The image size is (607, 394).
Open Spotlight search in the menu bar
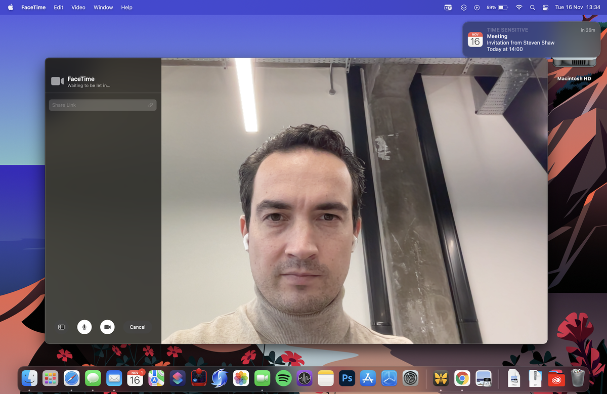tap(532, 7)
